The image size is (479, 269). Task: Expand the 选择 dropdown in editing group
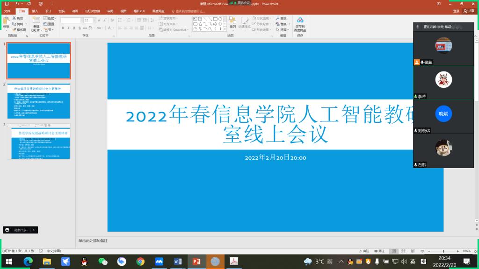click(288, 29)
